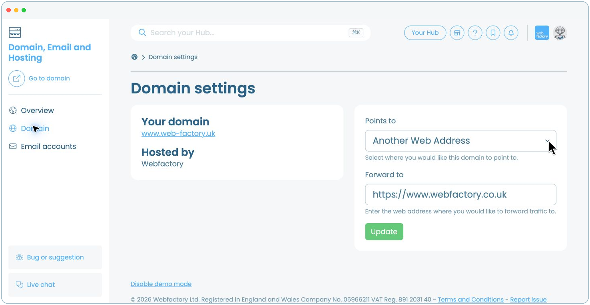Open the store icon in top bar
Image resolution: width=590 pixels, height=305 pixels.
pos(457,33)
